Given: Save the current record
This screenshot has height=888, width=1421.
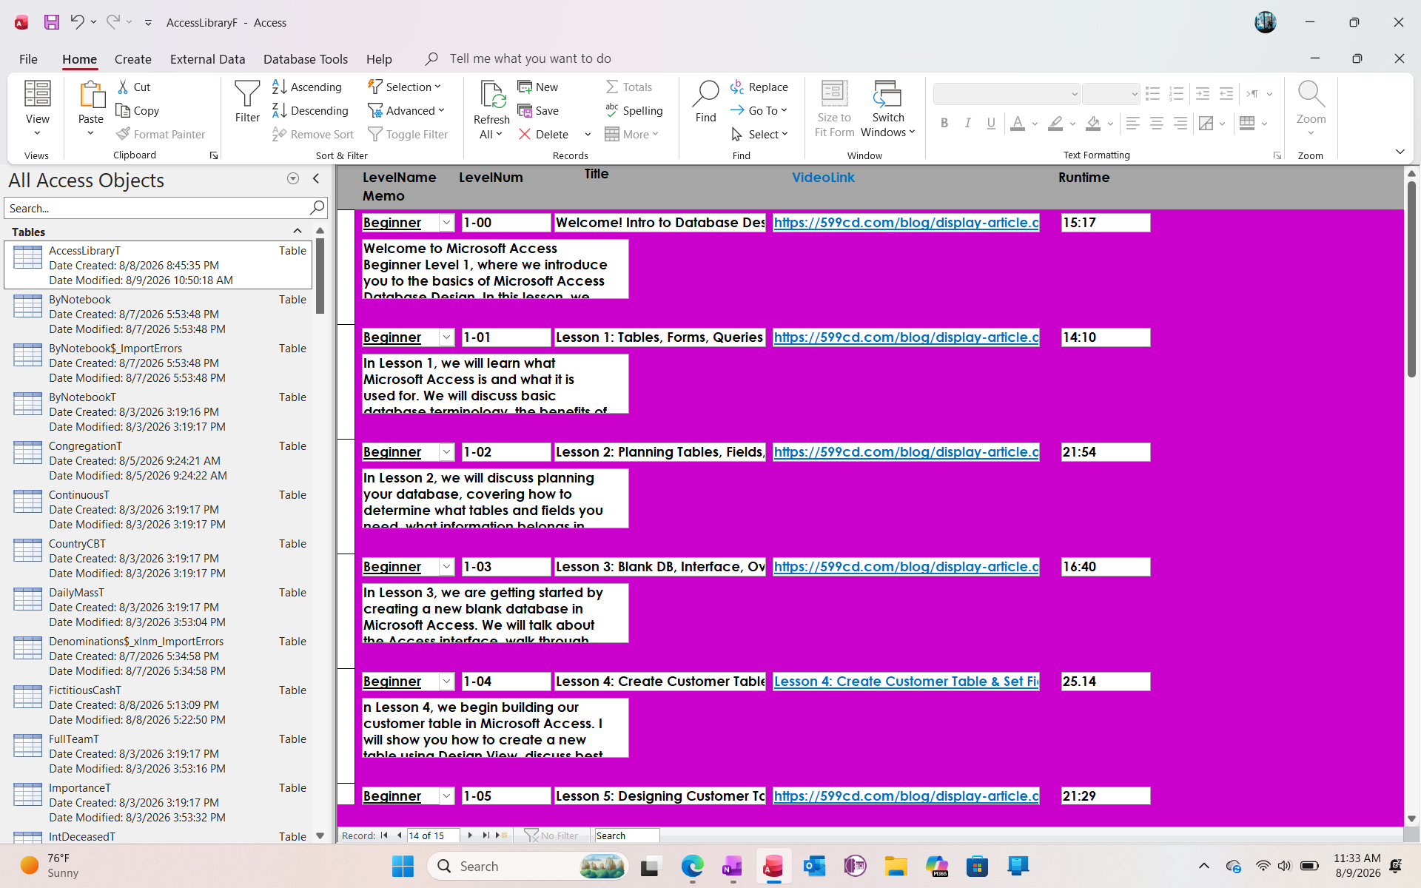Looking at the screenshot, I should [x=538, y=111].
